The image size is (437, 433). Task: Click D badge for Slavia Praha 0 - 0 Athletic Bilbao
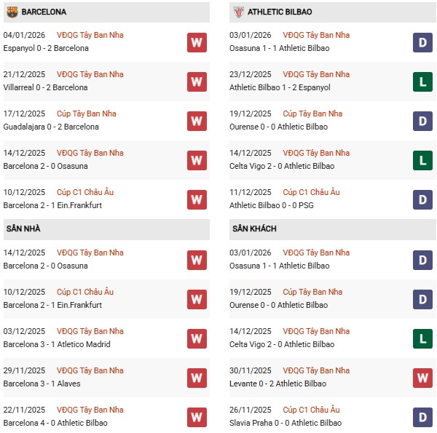(422, 417)
